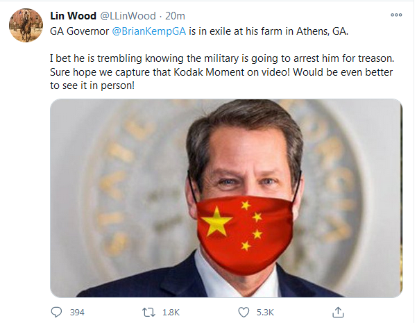This screenshot has height=323, width=417.
Task: Select the 'I bet he is trembling' sentence
Action: pos(222,58)
